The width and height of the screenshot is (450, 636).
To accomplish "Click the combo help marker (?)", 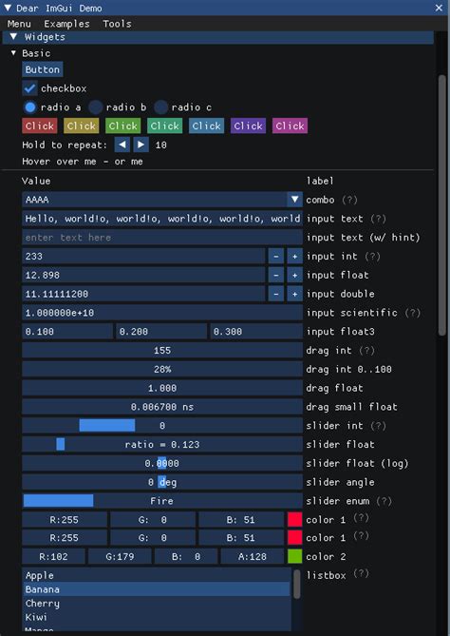I will [x=350, y=200].
